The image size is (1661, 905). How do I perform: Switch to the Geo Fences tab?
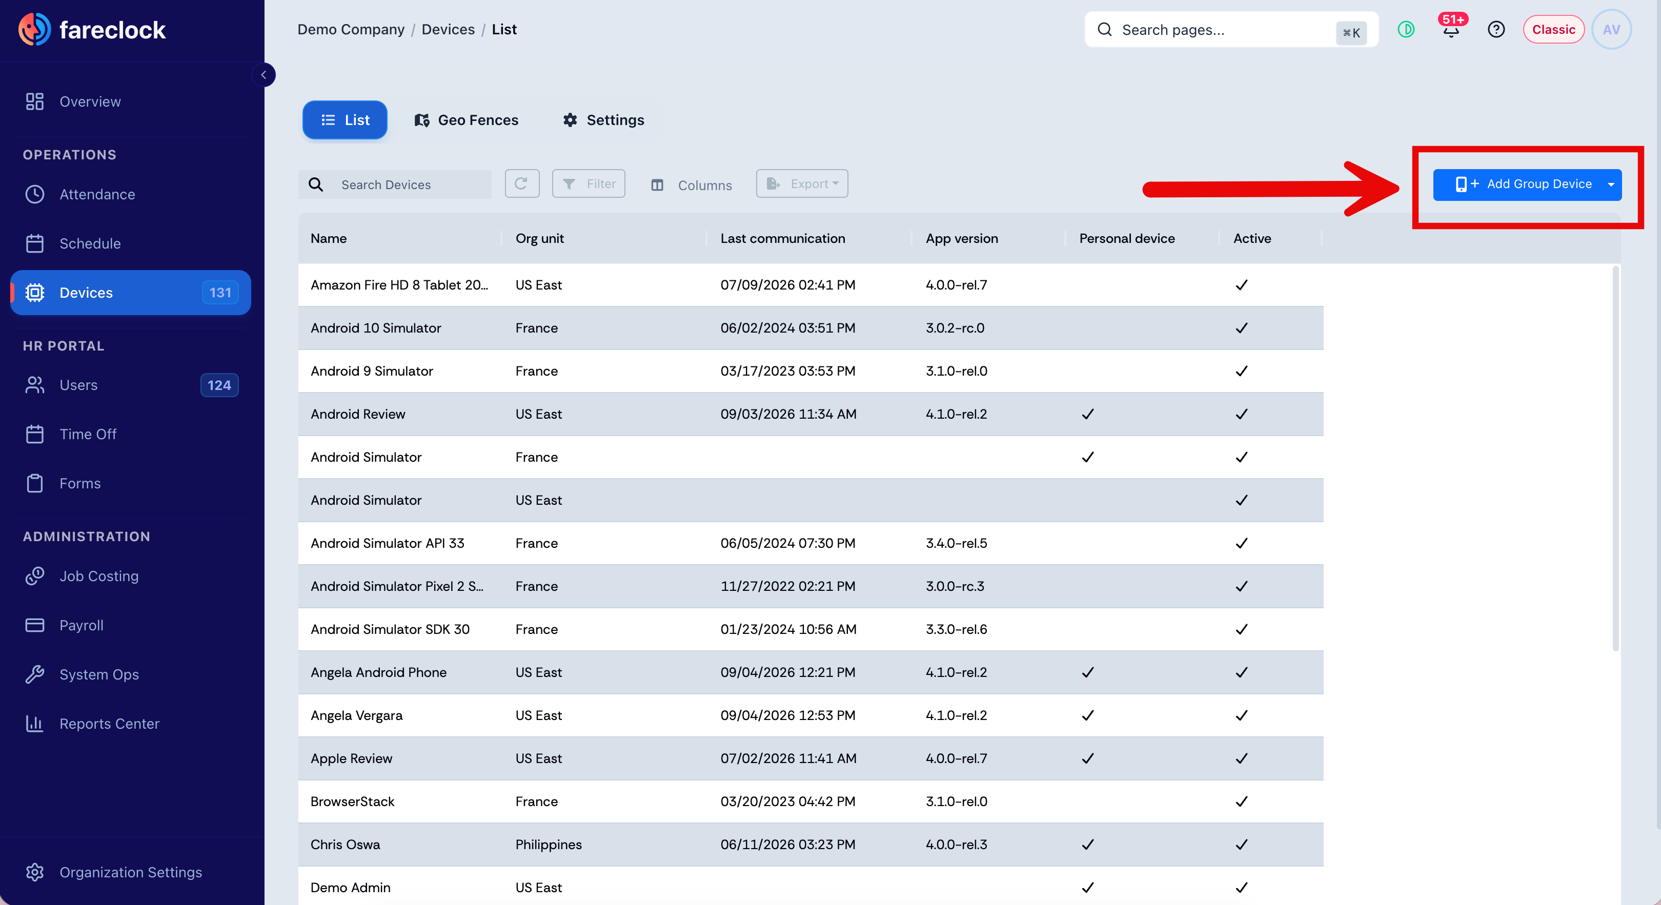[466, 120]
